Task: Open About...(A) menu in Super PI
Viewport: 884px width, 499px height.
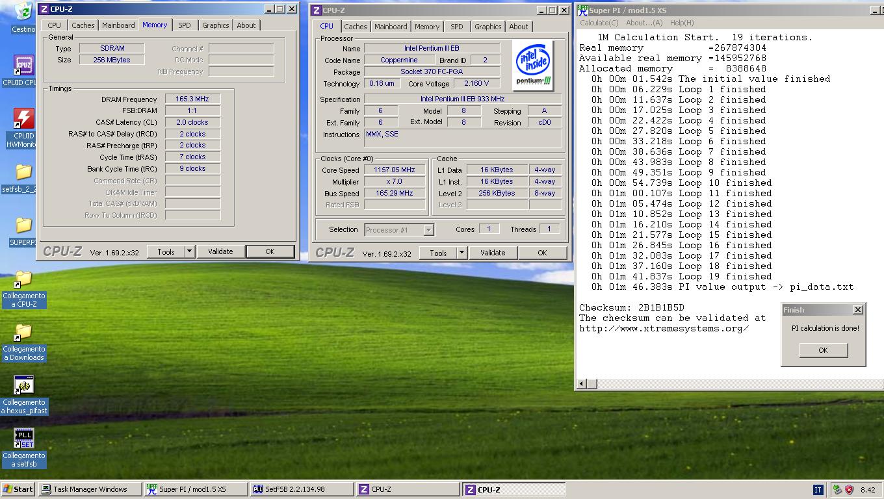Action: (644, 23)
